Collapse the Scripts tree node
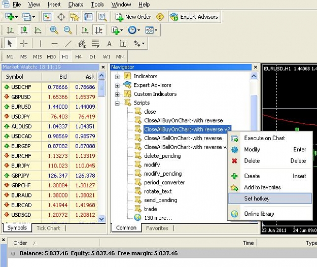The width and height of the screenshot is (317, 267). pos(117,104)
